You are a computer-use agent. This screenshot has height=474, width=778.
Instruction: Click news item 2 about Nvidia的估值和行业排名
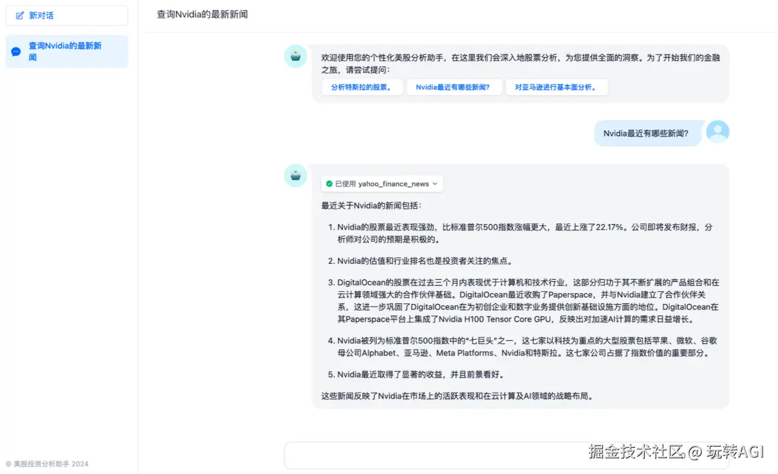click(424, 261)
